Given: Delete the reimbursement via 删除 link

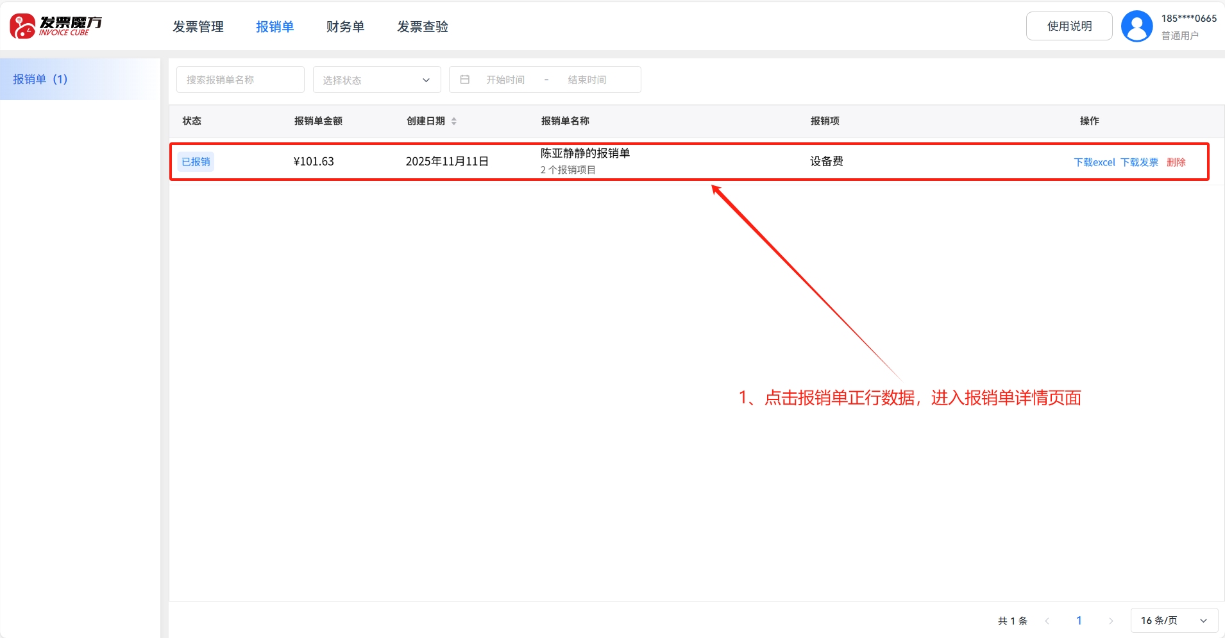Looking at the screenshot, I should tap(1176, 162).
